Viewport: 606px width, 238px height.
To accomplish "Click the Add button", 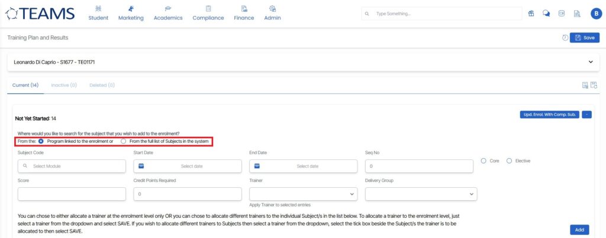I will (579, 229).
